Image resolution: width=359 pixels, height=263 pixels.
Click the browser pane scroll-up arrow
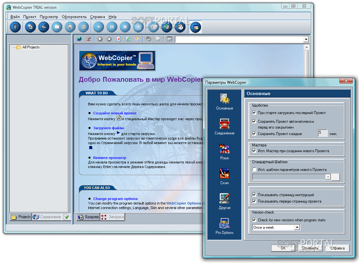pyautogui.click(x=306, y=47)
